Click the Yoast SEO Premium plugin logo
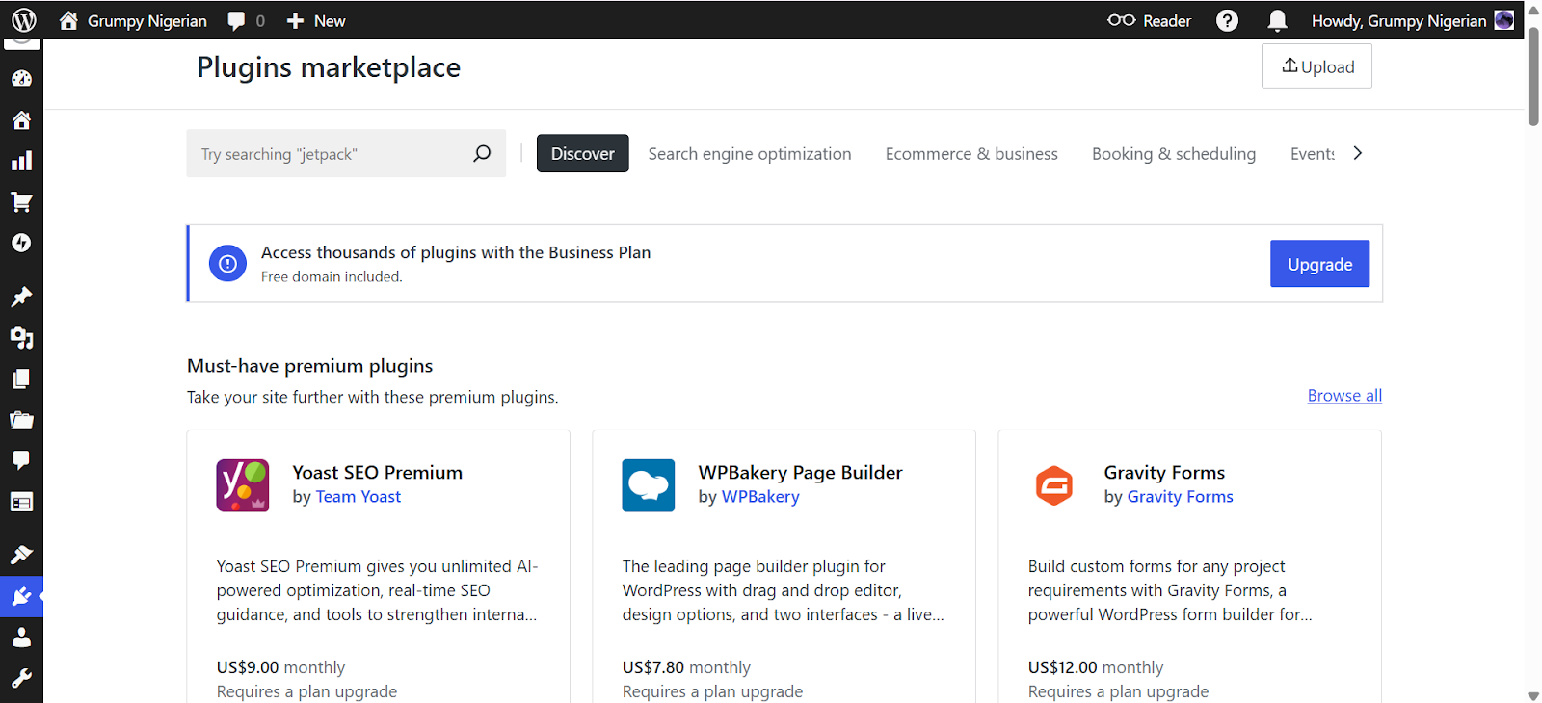Screen dimensions: 1542x703 (x=243, y=485)
